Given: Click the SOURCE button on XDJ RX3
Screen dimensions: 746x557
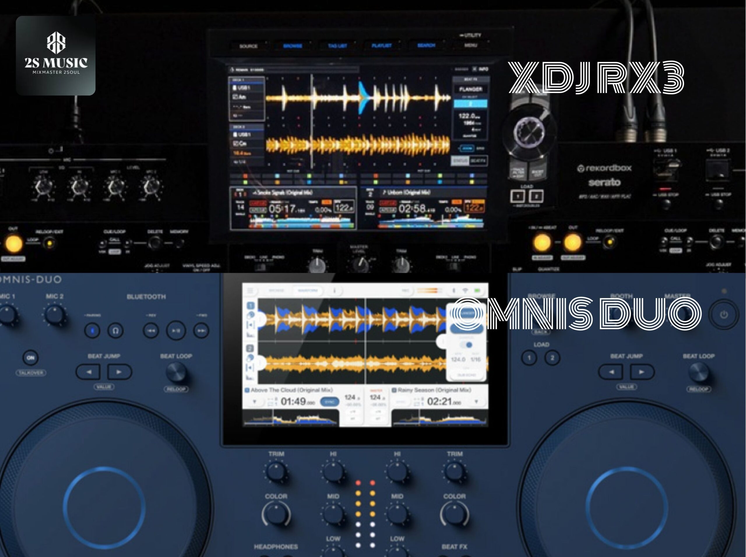Looking at the screenshot, I should 249,46.
